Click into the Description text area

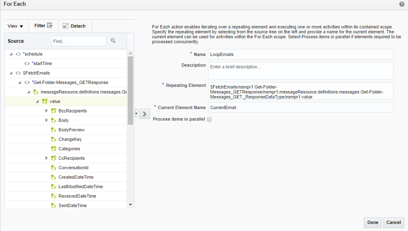[x=300, y=70]
